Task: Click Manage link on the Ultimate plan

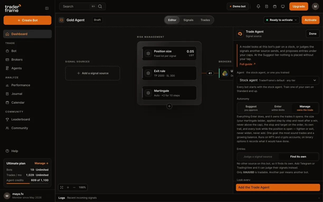Action: pos(41,163)
